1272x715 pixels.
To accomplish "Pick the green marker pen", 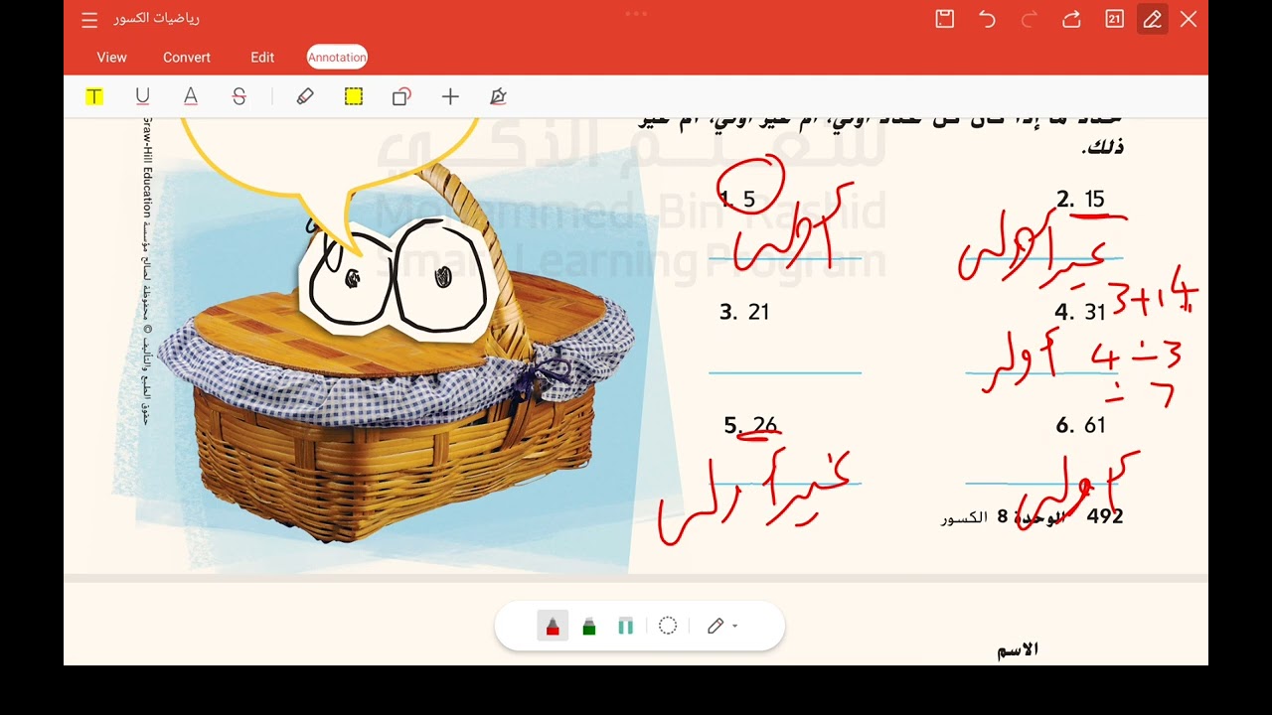I will point(589,626).
